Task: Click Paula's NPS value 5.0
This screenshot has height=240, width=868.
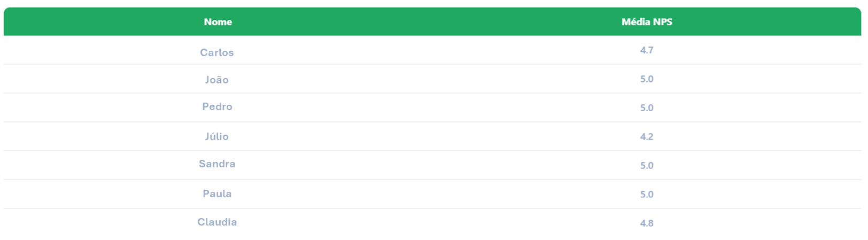Action: [x=647, y=195]
